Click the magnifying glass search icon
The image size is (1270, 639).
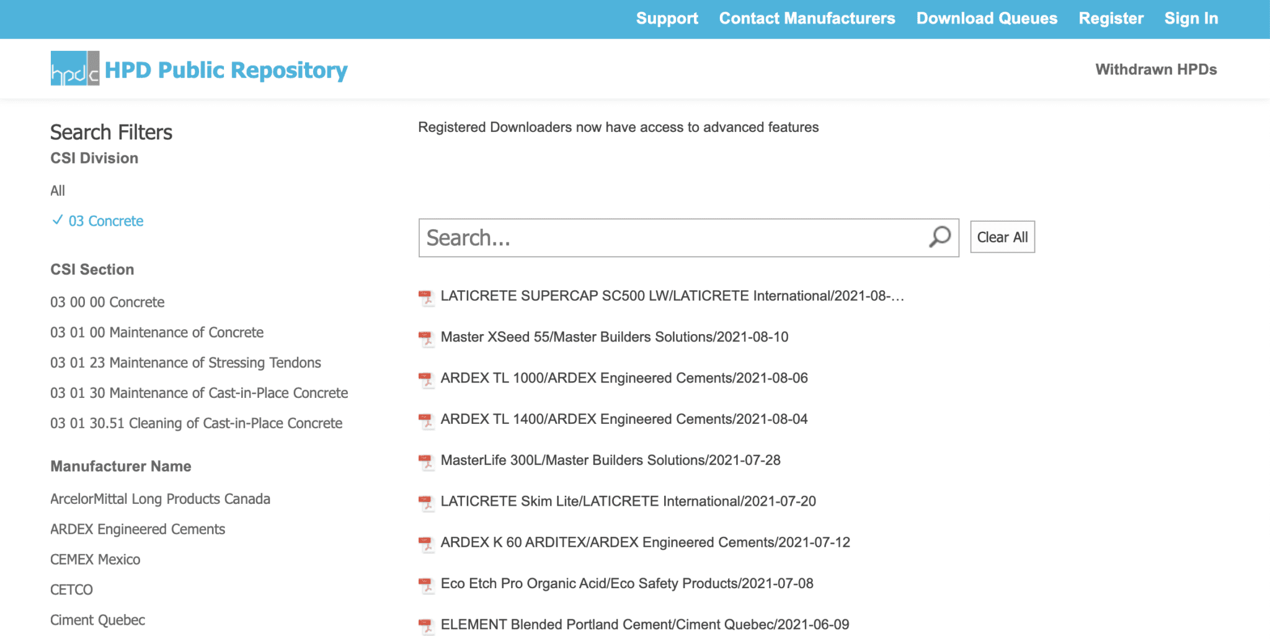coord(939,237)
